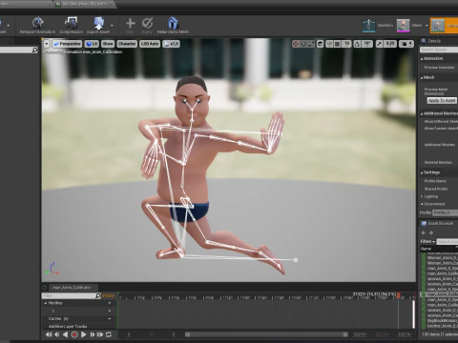This screenshot has height=343, width=458.
Task: Open the playback speed x1.0 menu
Action: pyautogui.click(x=171, y=44)
